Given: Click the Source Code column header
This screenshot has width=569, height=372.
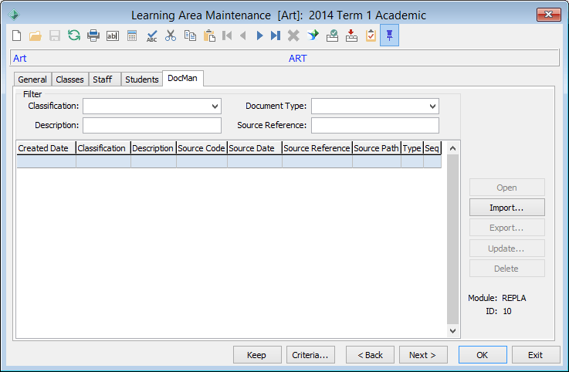Looking at the screenshot, I should click(202, 148).
